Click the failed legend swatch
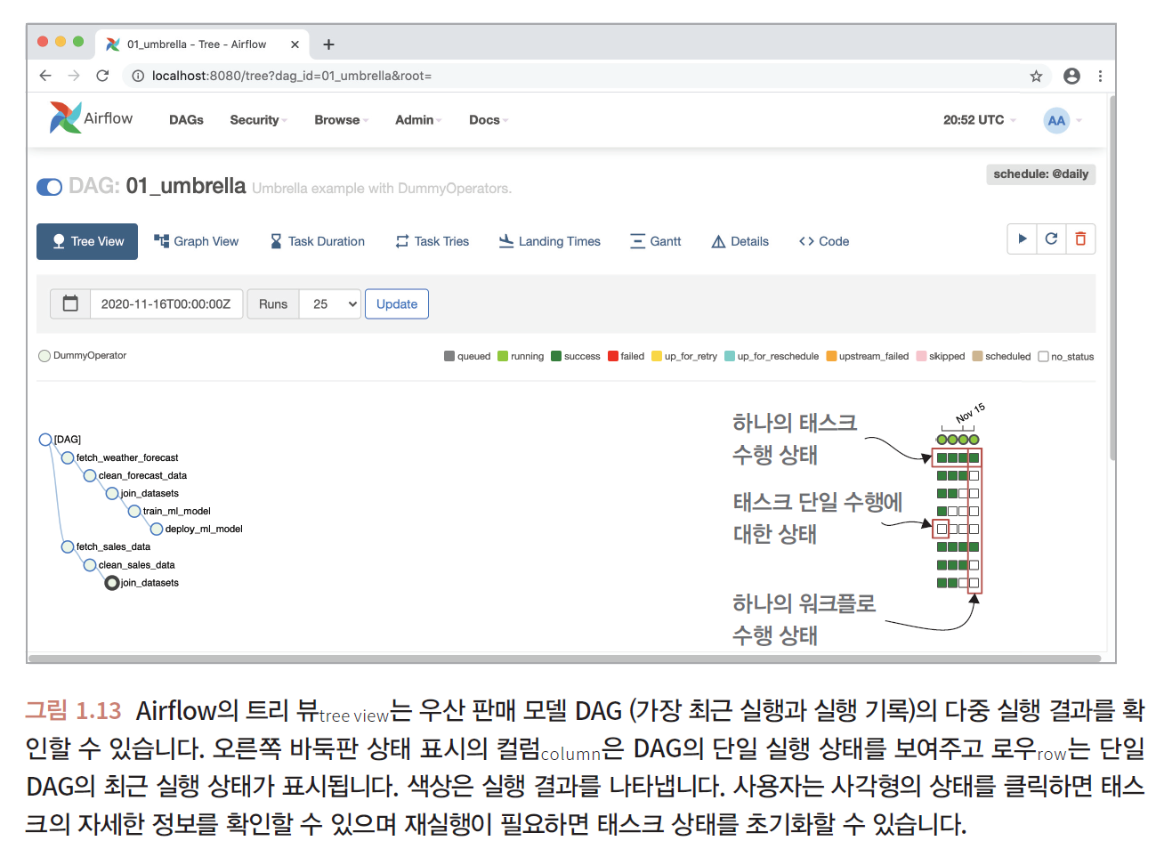This screenshot has width=1164, height=857. pos(613,356)
